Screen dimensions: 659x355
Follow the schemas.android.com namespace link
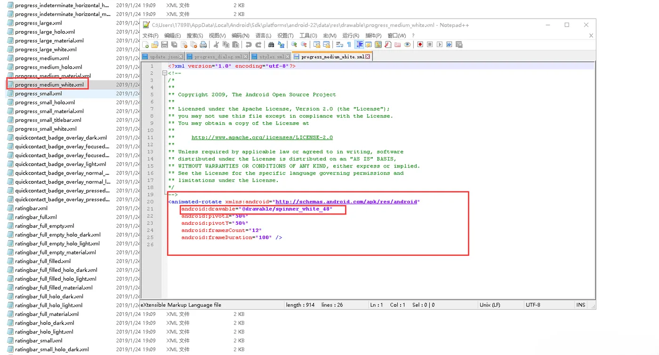346,202
